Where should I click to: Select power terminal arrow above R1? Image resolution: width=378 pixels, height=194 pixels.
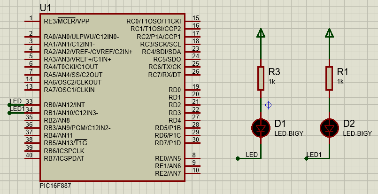click(x=330, y=32)
